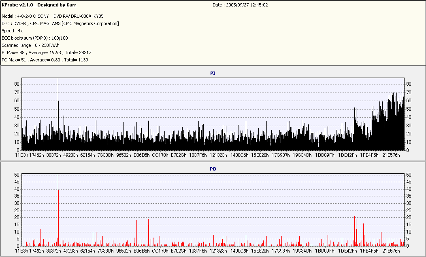This screenshot has height=257, width=426.
Task: Click the PO Max statistics line
Action: (45, 60)
